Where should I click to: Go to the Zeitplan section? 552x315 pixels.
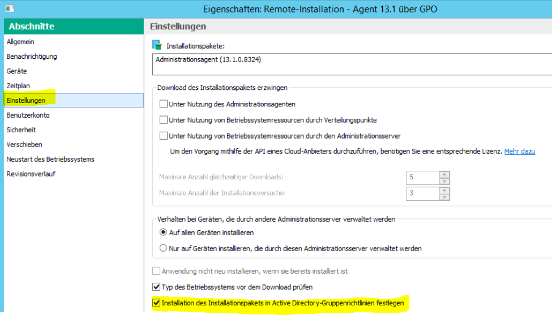18,86
